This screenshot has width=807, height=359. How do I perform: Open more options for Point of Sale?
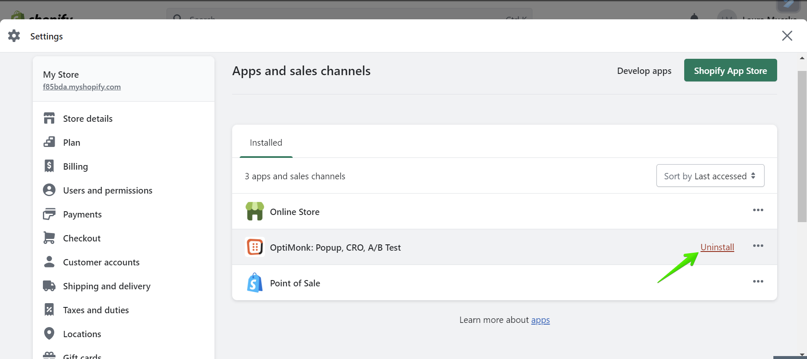pyautogui.click(x=758, y=281)
